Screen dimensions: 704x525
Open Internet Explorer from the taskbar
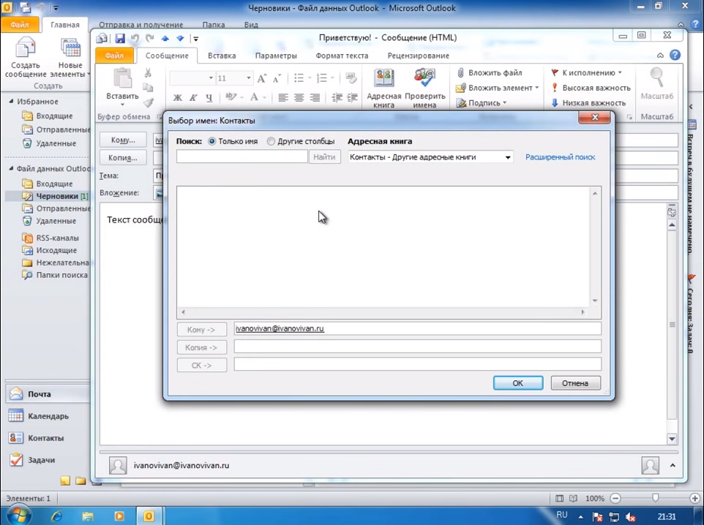click(56, 515)
